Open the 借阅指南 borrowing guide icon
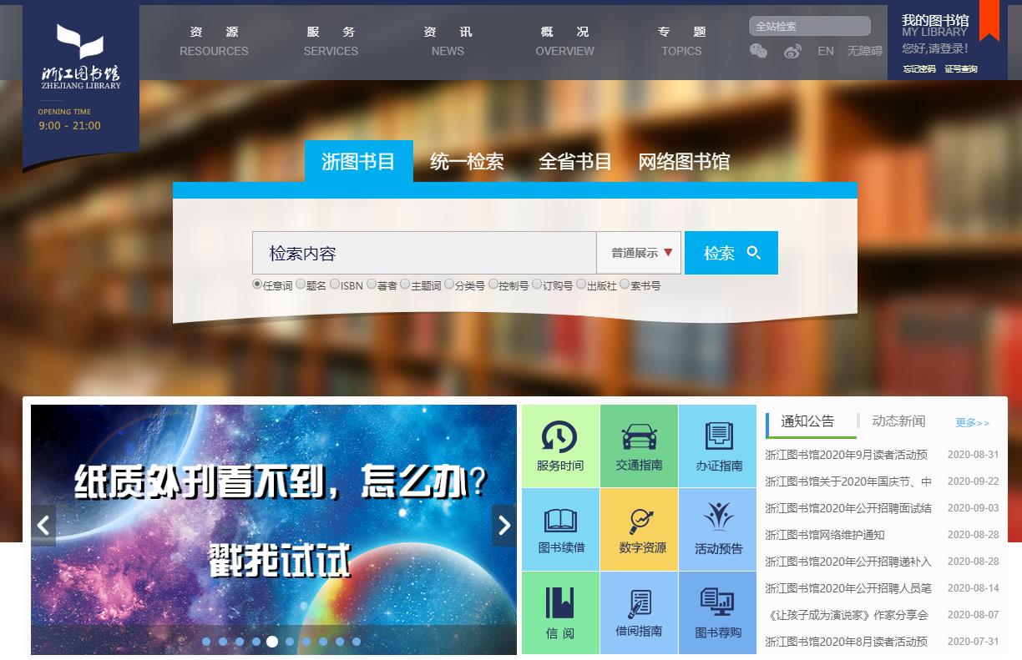 639,612
